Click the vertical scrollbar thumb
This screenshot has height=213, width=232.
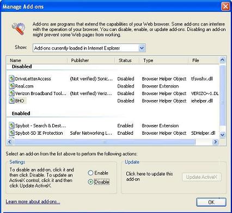click(222, 95)
